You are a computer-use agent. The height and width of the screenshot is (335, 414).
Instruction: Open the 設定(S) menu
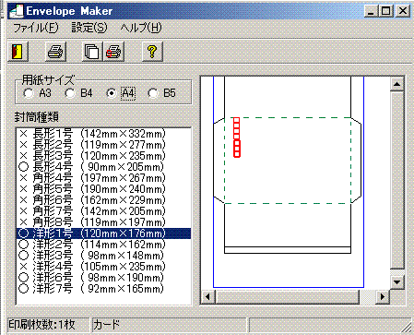[89, 28]
